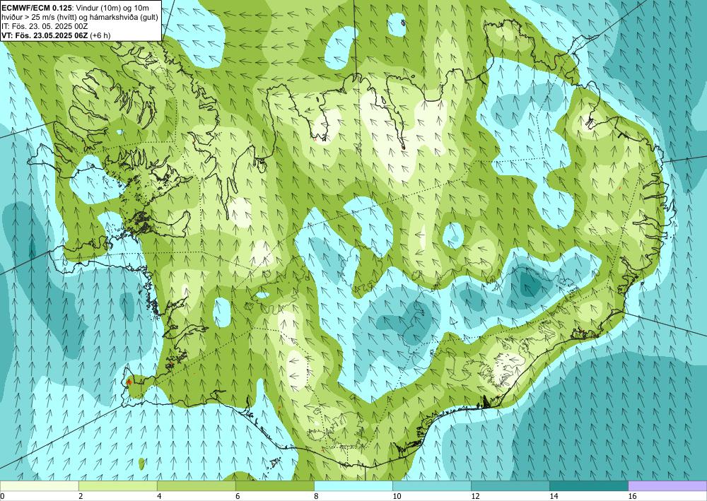Click the legend scale value 4
Viewport: 707px width, 501px height.
click(x=159, y=496)
